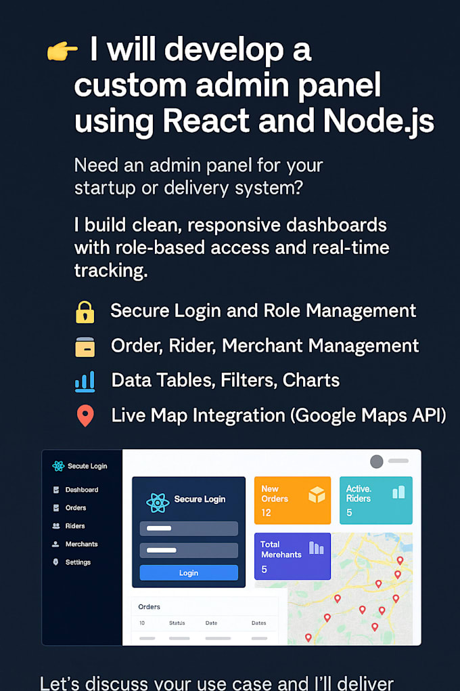This screenshot has width=460, height=691.
Task: Open Orders in the sidebar menu
Action: tap(76, 507)
